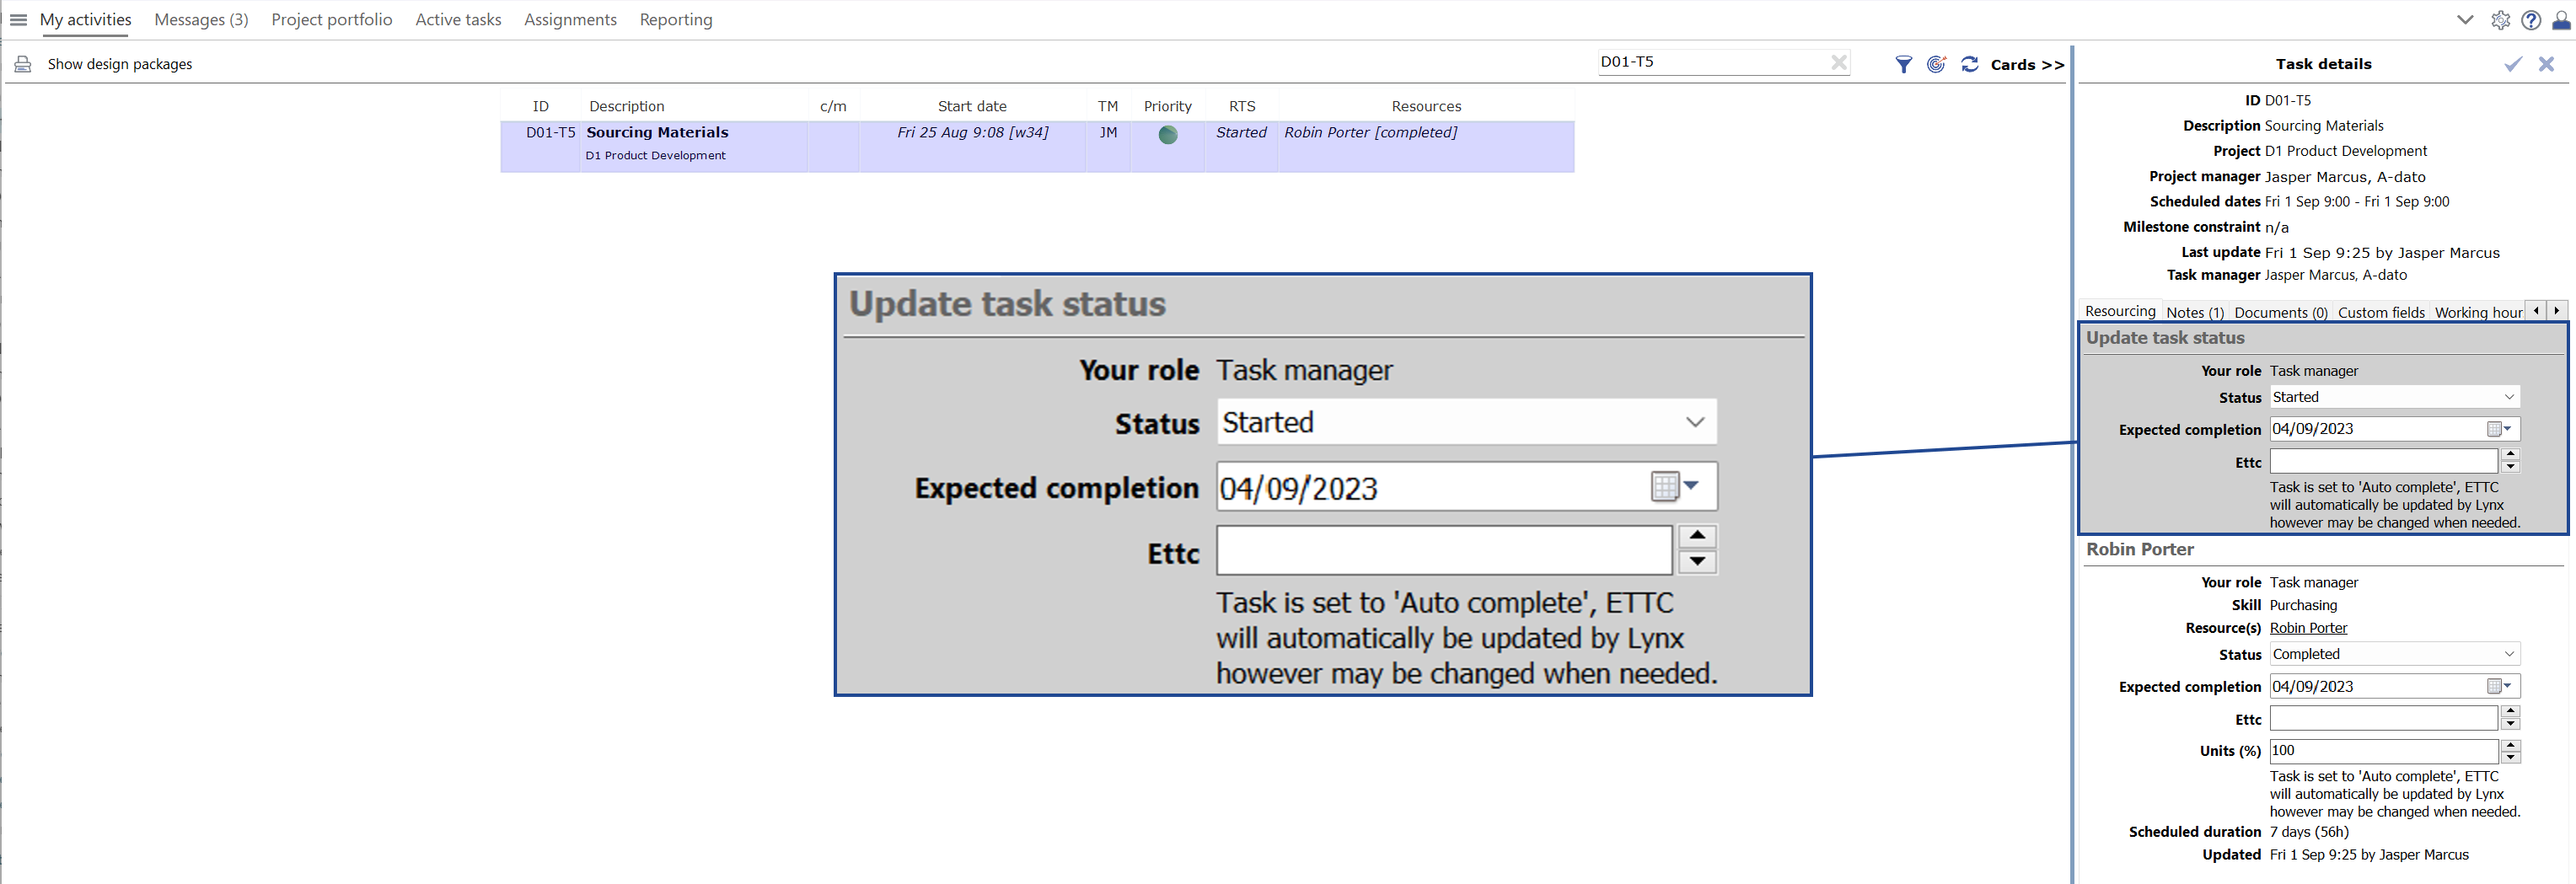Click Ettc input in Update task status section
2576x884 pixels.
tap(2383, 461)
